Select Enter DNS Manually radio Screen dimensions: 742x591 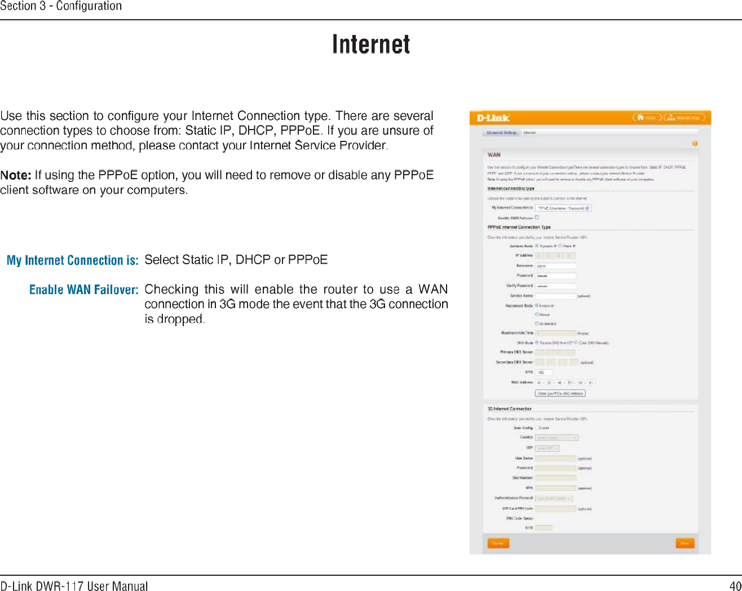(576, 343)
